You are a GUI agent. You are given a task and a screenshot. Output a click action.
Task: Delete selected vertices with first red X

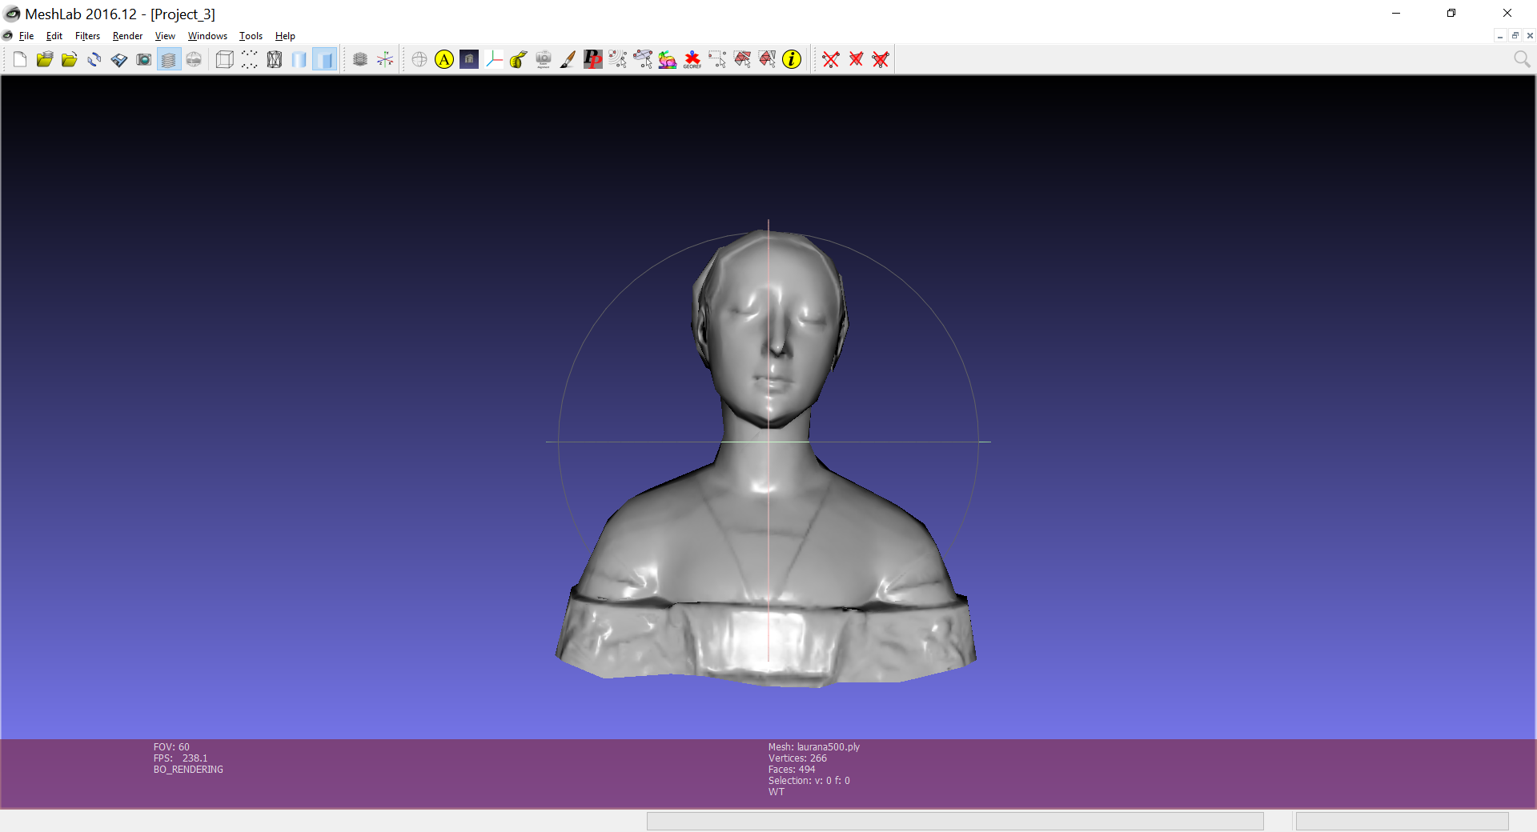point(831,59)
